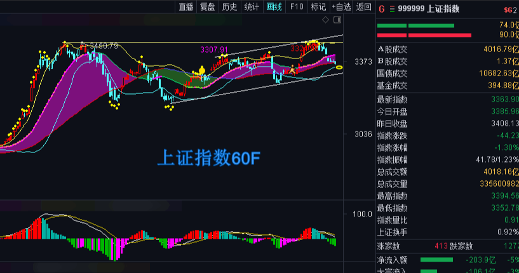Select the A股成交 row
This screenshot has width=519, height=273.
[447, 50]
